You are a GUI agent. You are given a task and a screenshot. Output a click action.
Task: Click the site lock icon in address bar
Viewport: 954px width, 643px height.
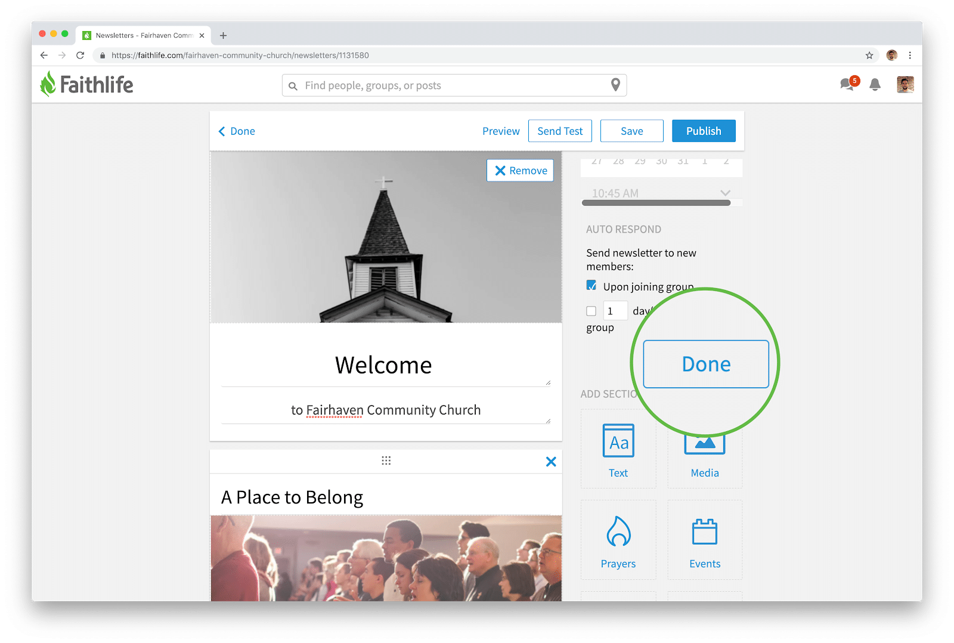(x=103, y=55)
